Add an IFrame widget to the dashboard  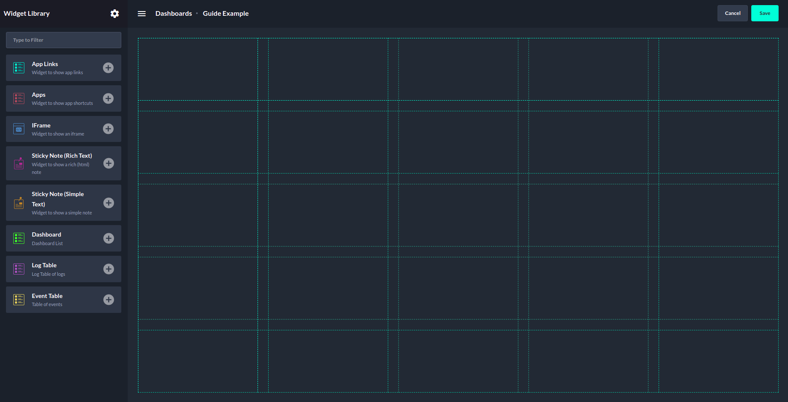pos(108,129)
